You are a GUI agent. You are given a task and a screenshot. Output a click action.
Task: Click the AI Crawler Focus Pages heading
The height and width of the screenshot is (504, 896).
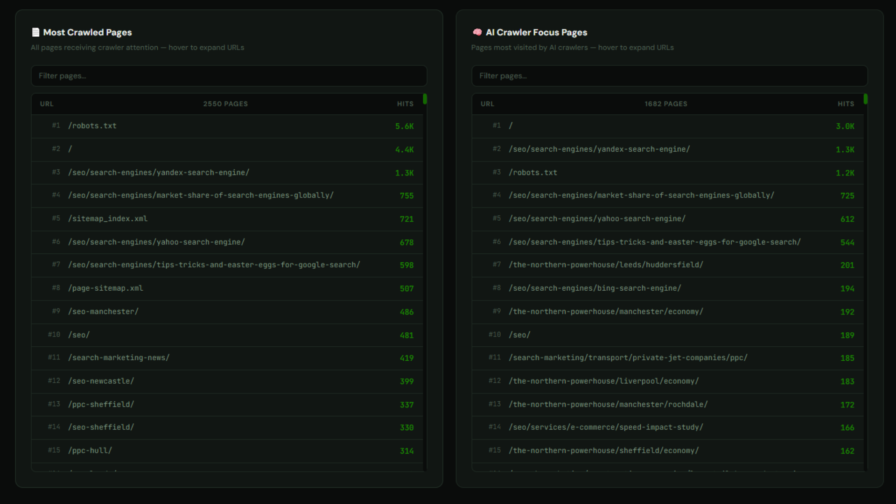click(536, 32)
